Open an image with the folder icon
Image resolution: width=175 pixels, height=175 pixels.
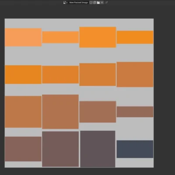(98, 3)
